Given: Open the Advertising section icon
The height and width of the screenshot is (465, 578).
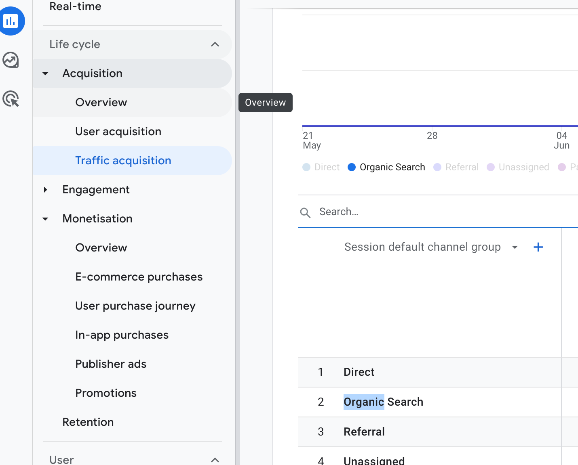Looking at the screenshot, I should [x=11, y=99].
